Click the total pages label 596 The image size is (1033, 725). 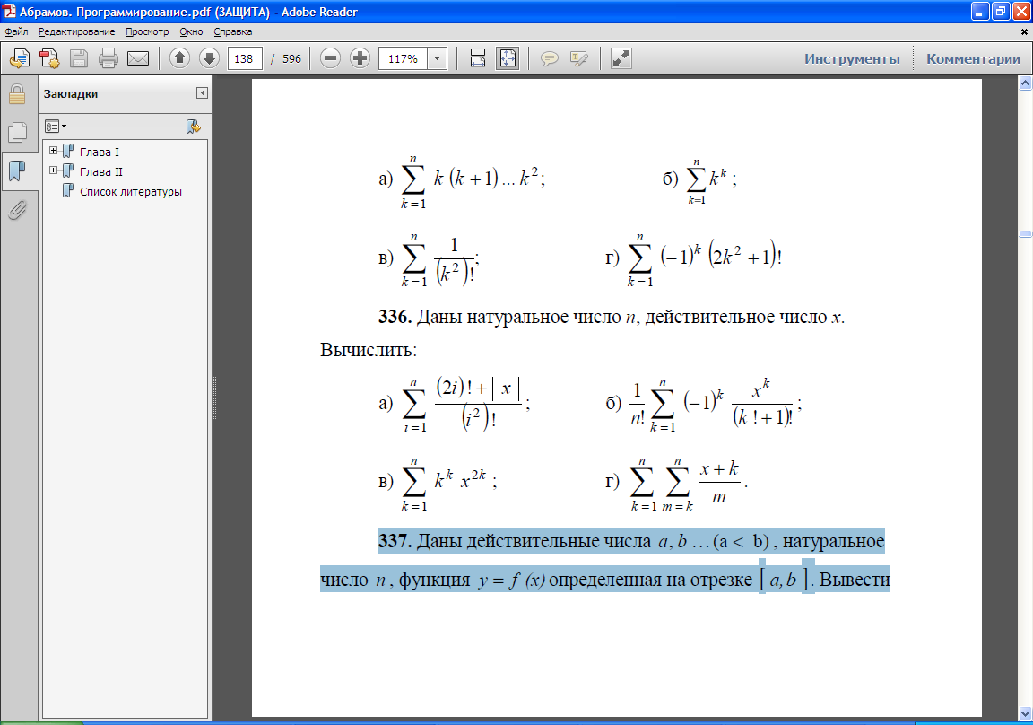(291, 58)
